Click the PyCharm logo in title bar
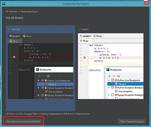 (4, 4)
